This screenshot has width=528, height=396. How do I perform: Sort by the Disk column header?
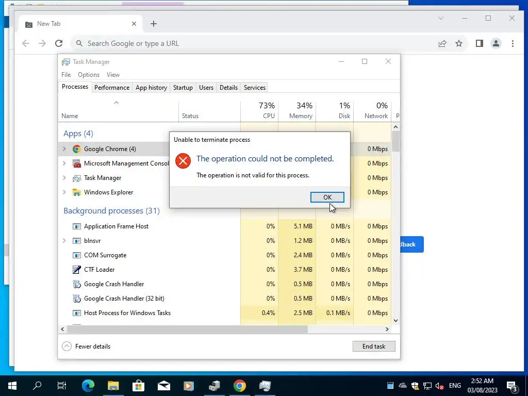coord(335,111)
